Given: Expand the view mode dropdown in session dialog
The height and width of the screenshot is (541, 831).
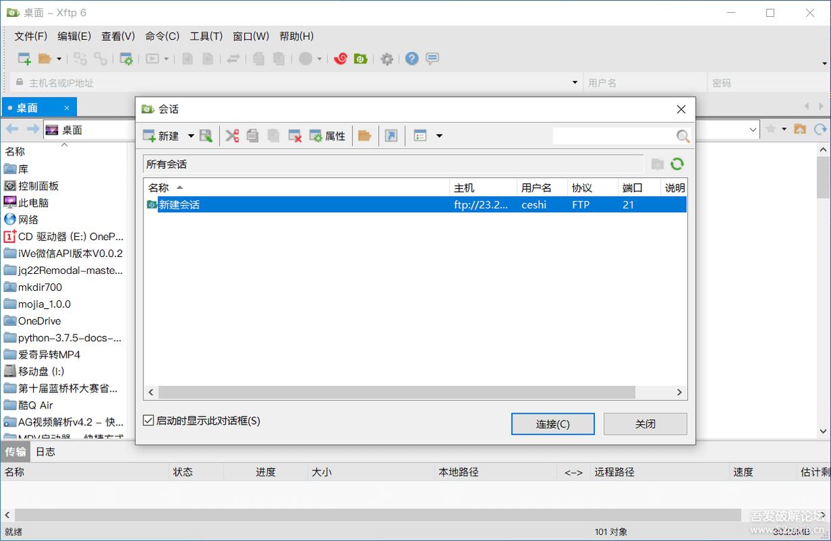Looking at the screenshot, I should point(440,135).
